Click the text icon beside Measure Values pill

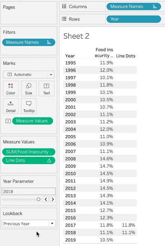(x=8, y=121)
